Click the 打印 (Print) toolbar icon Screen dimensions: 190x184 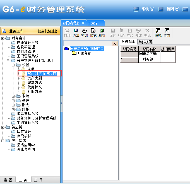85,33
